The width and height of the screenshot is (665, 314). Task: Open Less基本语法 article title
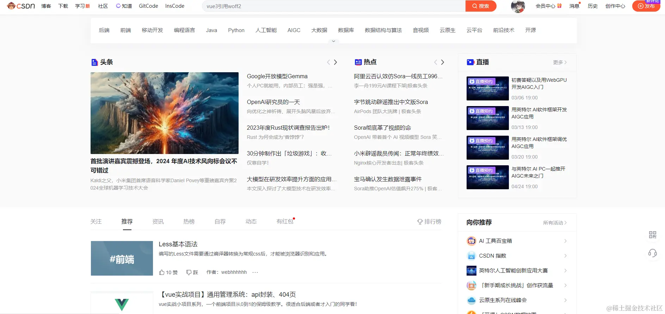(178, 244)
